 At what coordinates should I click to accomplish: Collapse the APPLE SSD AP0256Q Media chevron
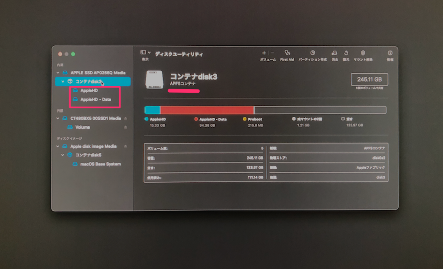pyautogui.click(x=58, y=73)
